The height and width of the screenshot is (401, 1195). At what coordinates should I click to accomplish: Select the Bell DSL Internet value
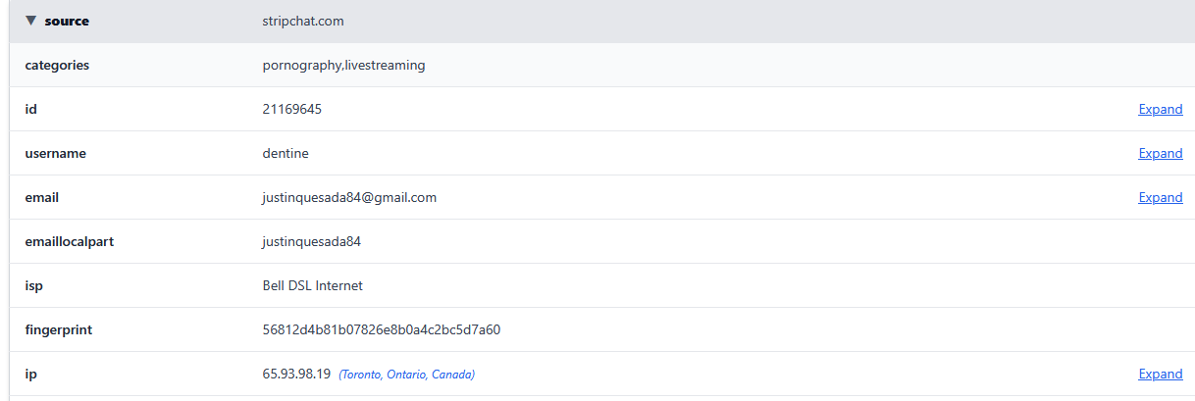(x=313, y=285)
